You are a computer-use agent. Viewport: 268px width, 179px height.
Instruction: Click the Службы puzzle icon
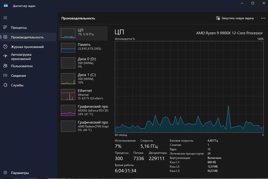5,85
